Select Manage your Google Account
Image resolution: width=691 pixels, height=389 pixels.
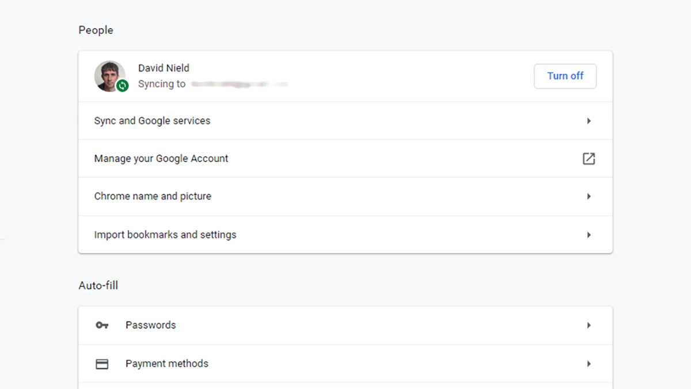pyautogui.click(x=345, y=158)
